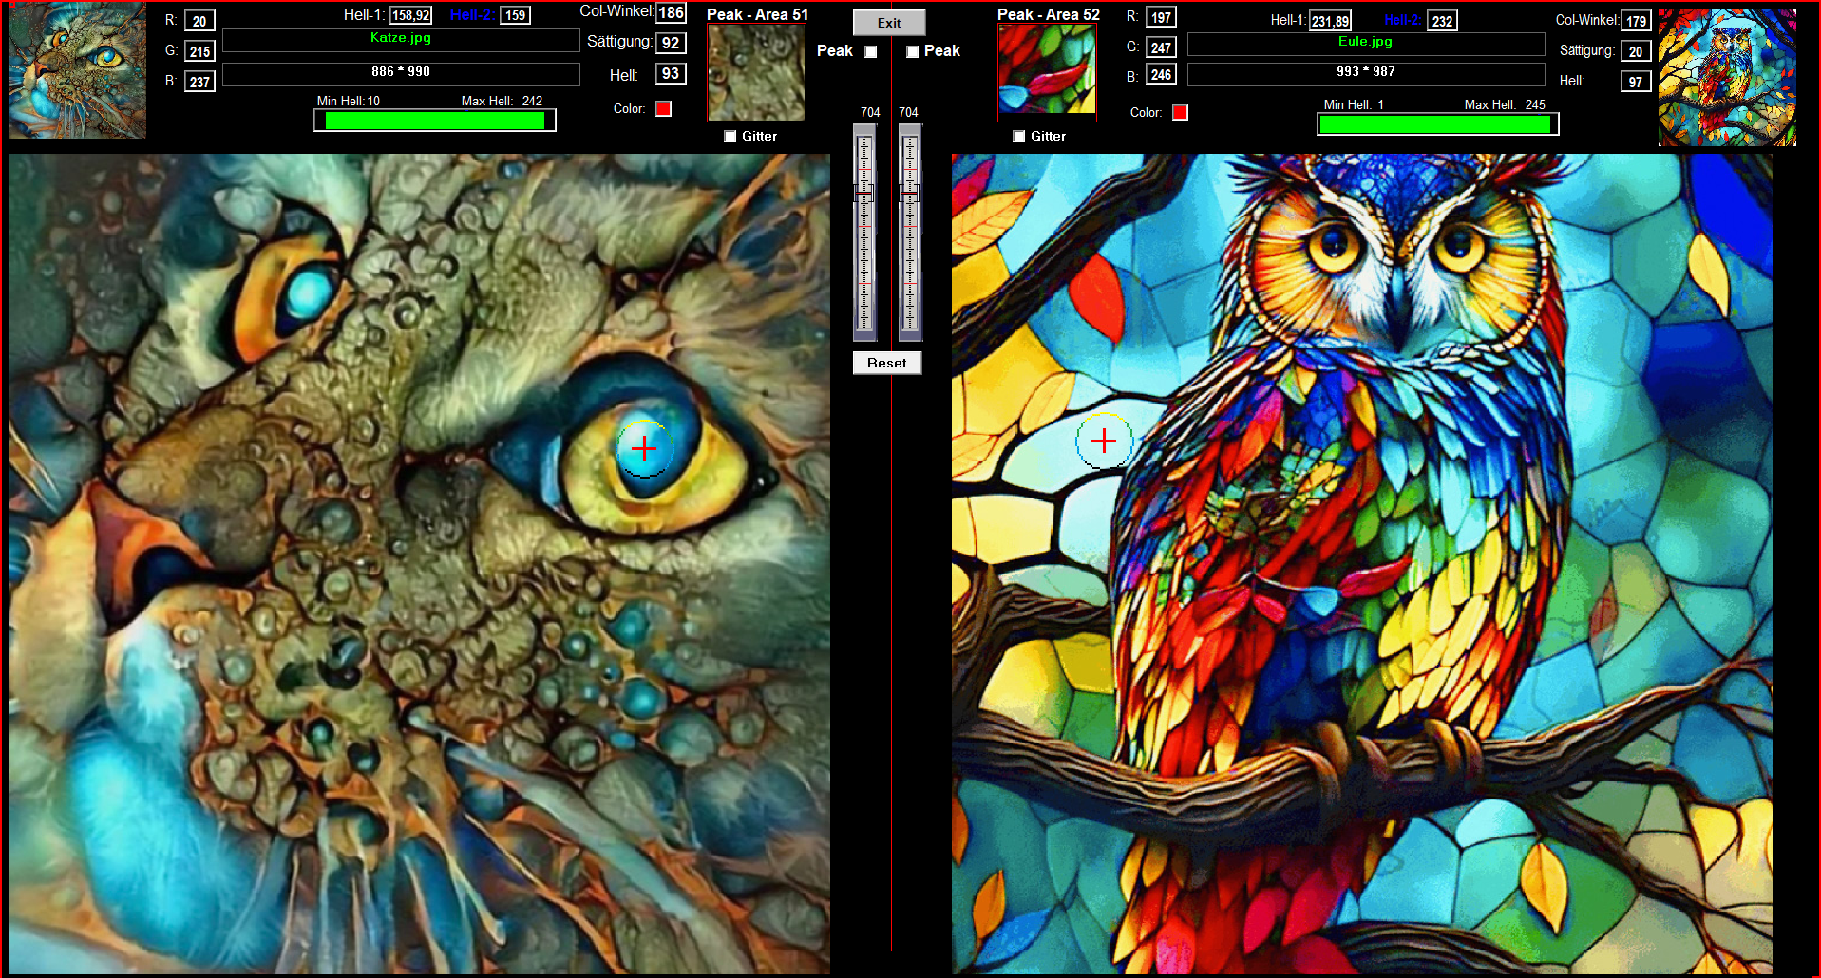Click the Eule owl thumbnail preview
This screenshot has width=1821, height=978.
(x=1726, y=77)
